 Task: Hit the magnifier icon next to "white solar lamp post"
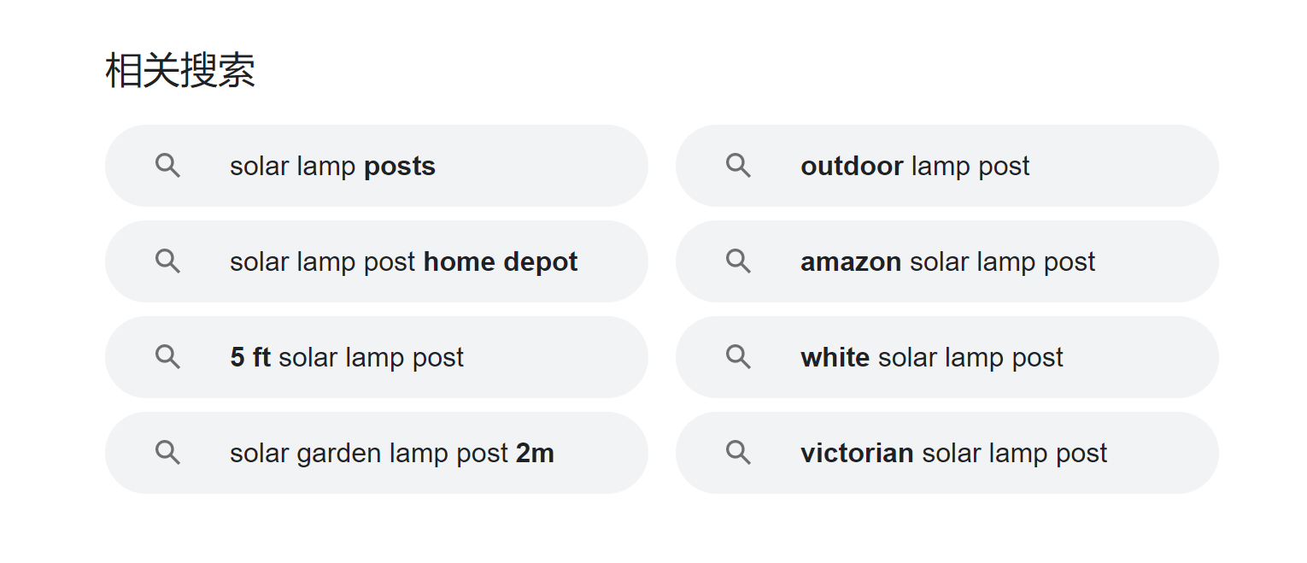[738, 357]
